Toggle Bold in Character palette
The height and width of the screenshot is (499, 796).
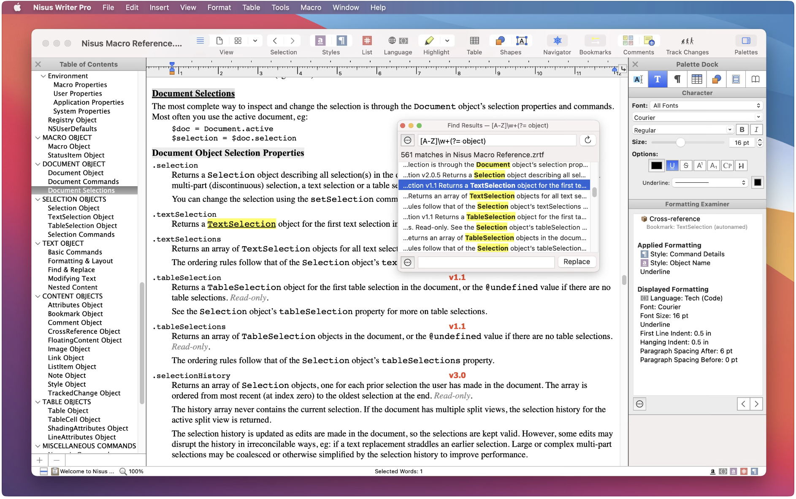(x=742, y=130)
